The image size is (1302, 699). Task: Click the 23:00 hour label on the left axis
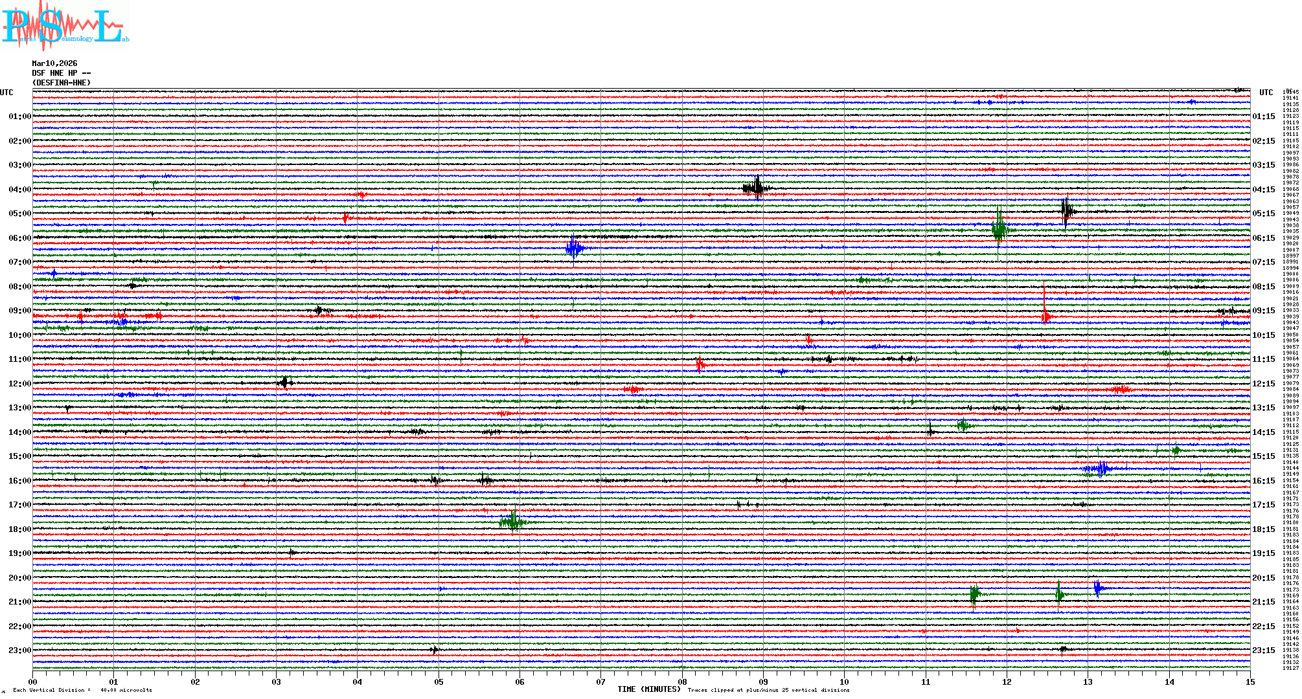click(19, 650)
